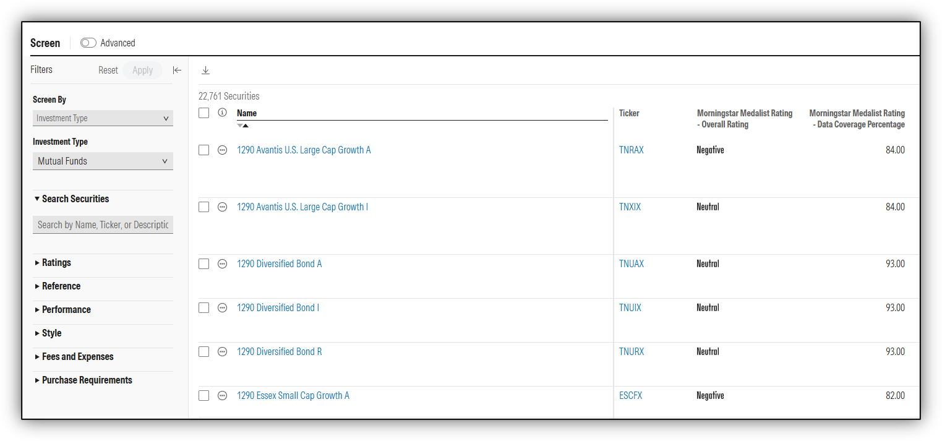
Task: Check the box for 1290 Diversified Bond R
Action: (203, 352)
